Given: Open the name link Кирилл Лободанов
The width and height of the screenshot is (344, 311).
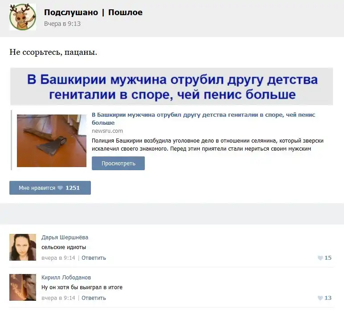Looking at the screenshot, I should point(66,278).
